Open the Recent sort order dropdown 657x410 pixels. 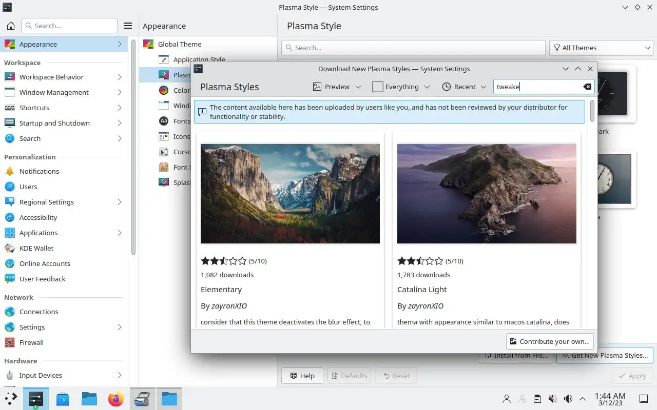[464, 87]
